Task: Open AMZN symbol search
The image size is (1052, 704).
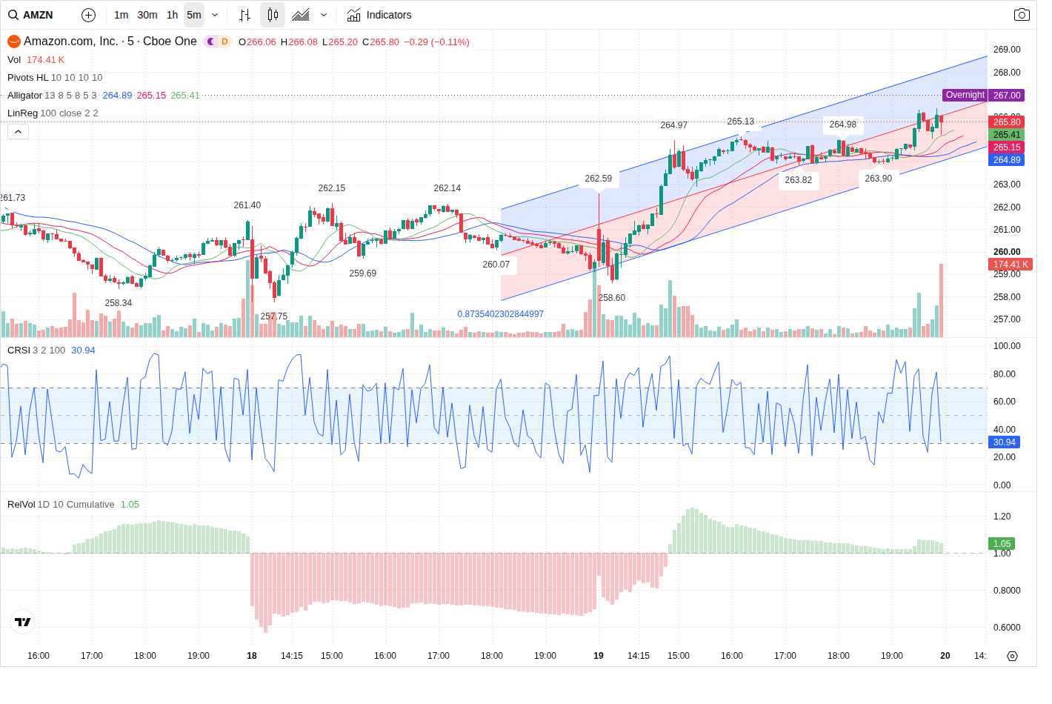Action: click(x=31, y=15)
